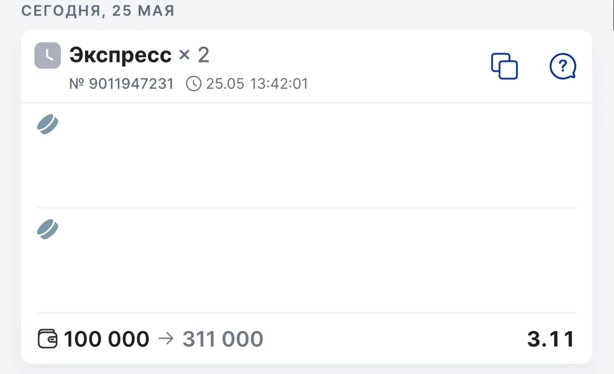
Task: Click the stake amount 100 000
Action: click(107, 339)
